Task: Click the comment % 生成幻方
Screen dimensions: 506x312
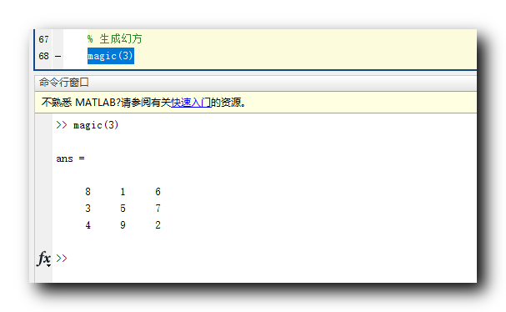Action: [x=114, y=39]
